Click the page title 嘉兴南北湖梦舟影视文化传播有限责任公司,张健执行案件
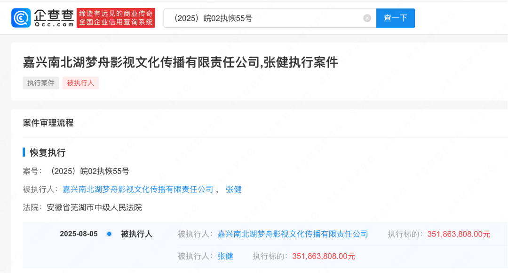The image size is (508, 273). point(181,62)
